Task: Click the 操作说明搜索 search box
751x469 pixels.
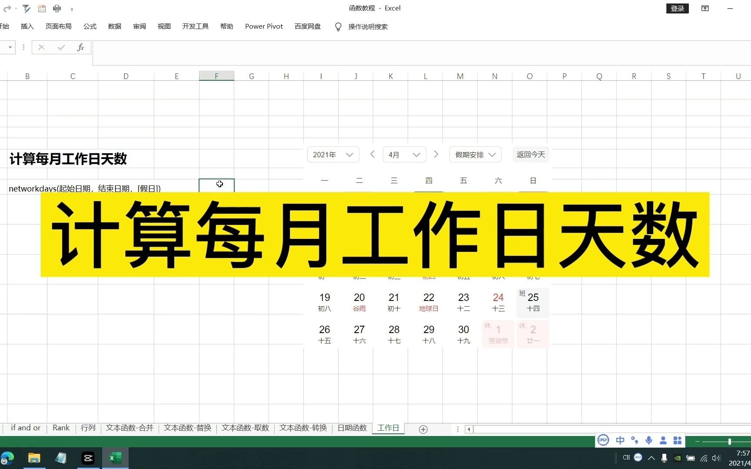Action: [368, 26]
